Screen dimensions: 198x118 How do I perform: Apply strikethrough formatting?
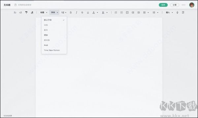pos(82,12)
